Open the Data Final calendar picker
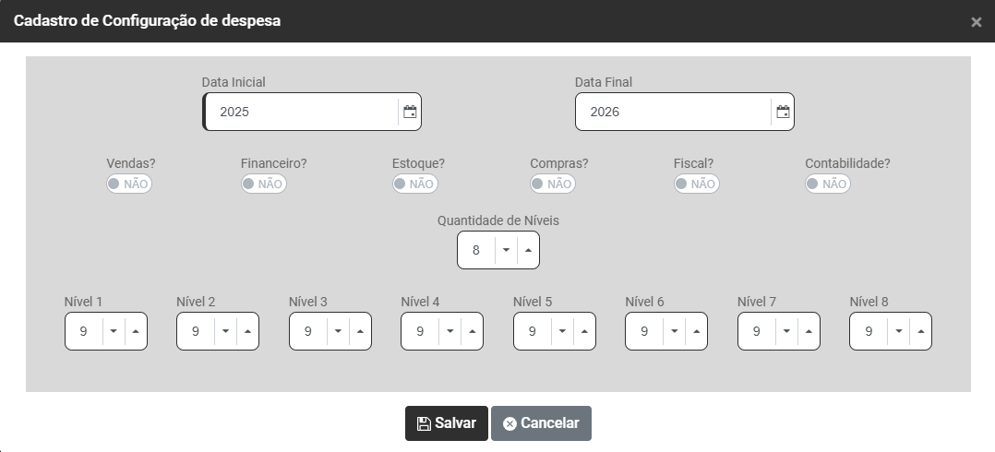995x452 pixels. tap(783, 113)
